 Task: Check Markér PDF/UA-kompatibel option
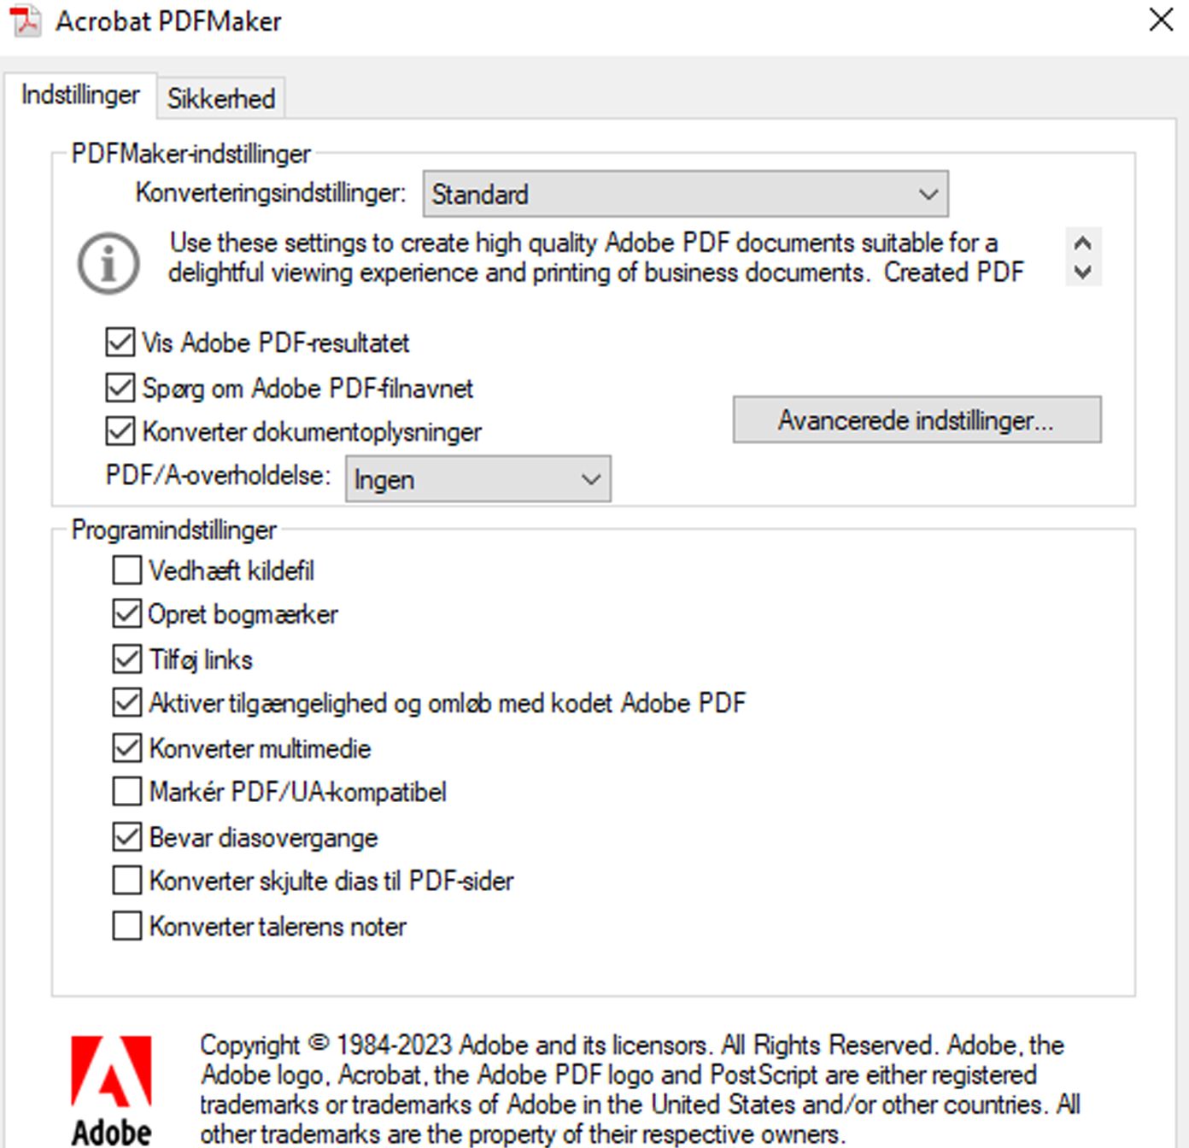click(x=127, y=792)
